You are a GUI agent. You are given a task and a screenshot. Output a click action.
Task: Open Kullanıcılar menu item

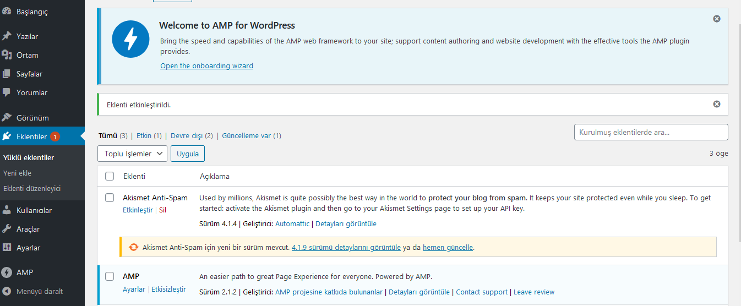(x=42, y=210)
